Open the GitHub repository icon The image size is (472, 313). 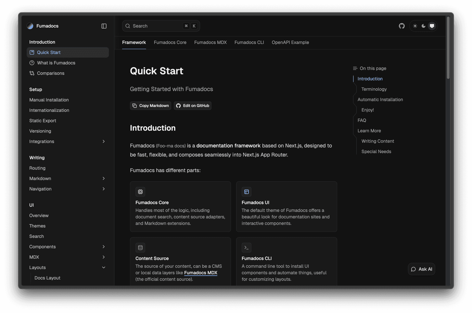coord(402,26)
